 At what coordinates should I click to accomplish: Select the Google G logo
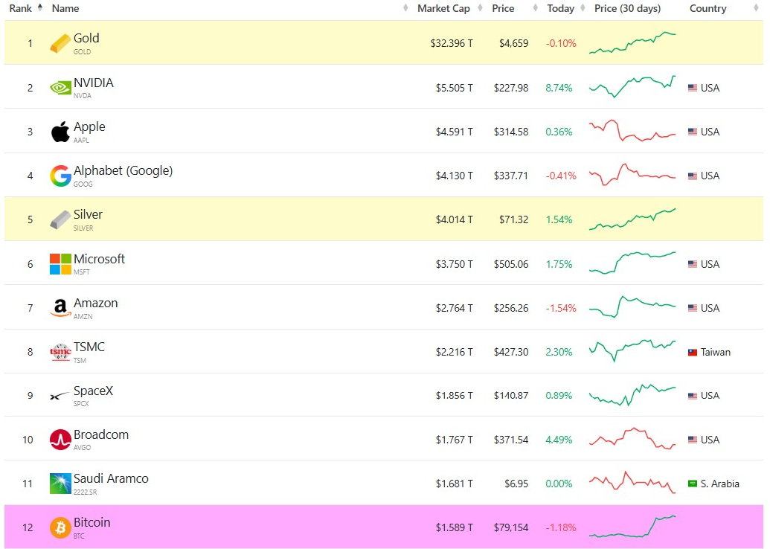point(60,176)
